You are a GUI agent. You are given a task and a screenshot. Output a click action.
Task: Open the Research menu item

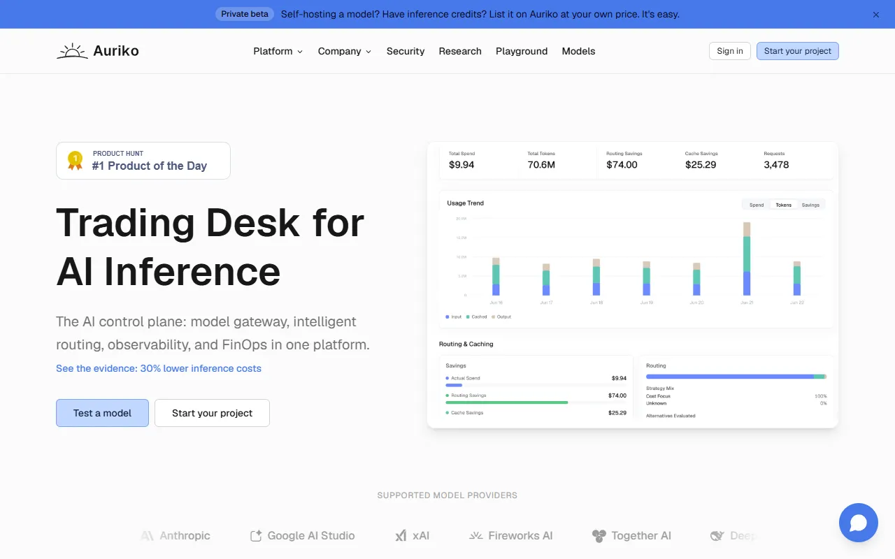(x=460, y=51)
